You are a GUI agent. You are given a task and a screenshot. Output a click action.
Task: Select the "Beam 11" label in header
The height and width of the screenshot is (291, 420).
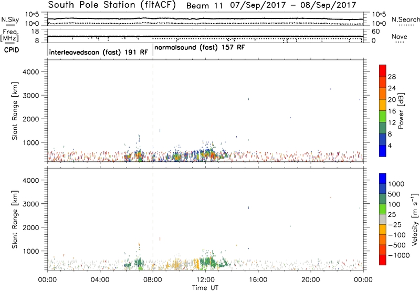point(204,6)
